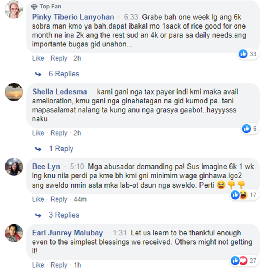
Task: Click the reply arrow icon beside 3 Replies
Action: point(38,215)
